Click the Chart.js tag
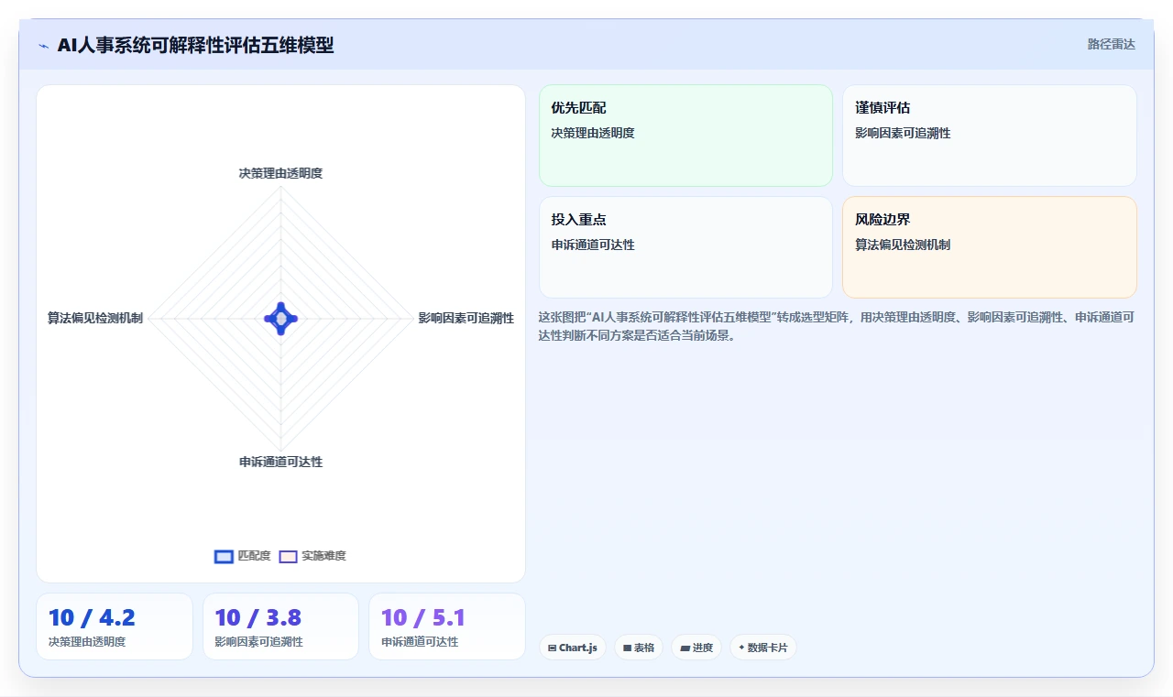1173x697 pixels. [x=573, y=648]
